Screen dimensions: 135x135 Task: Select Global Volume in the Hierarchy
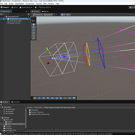(x=15, y=23)
